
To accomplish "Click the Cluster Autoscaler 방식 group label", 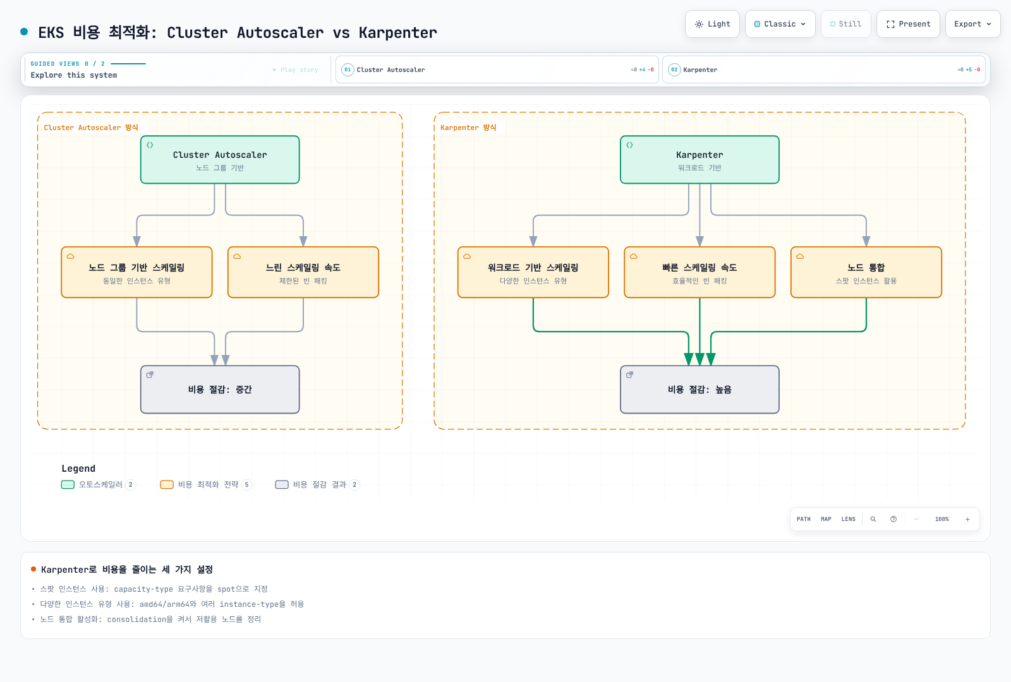I will [91, 128].
